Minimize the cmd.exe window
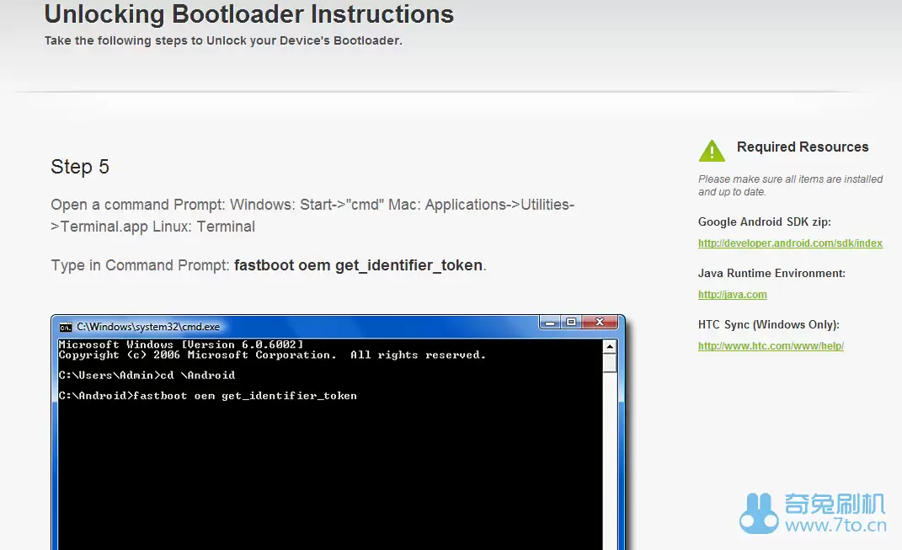The height and width of the screenshot is (550, 902). click(548, 322)
